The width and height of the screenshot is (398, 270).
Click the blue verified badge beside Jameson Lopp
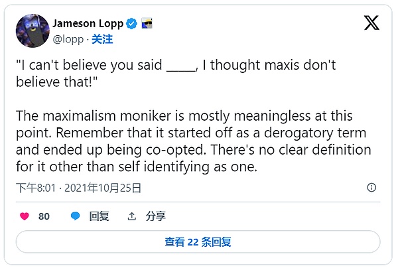click(x=132, y=24)
